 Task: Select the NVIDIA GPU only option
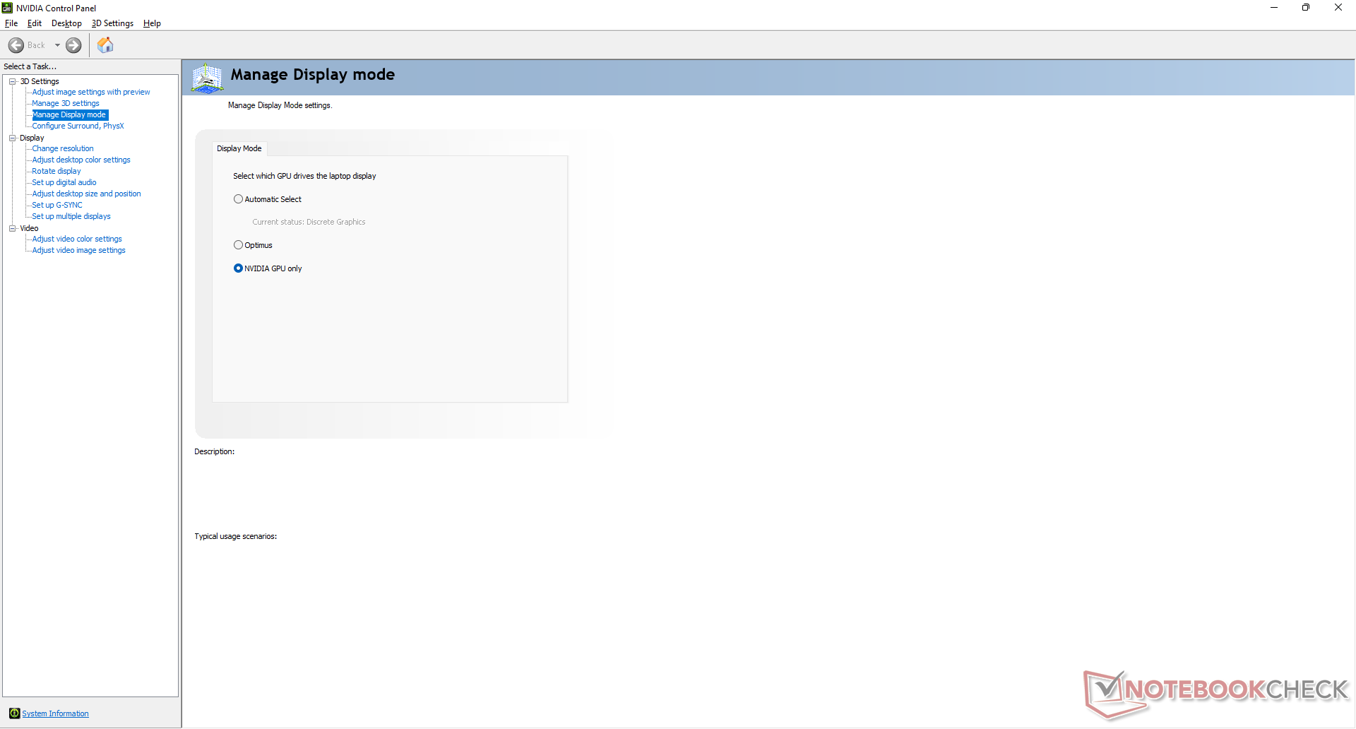click(238, 268)
